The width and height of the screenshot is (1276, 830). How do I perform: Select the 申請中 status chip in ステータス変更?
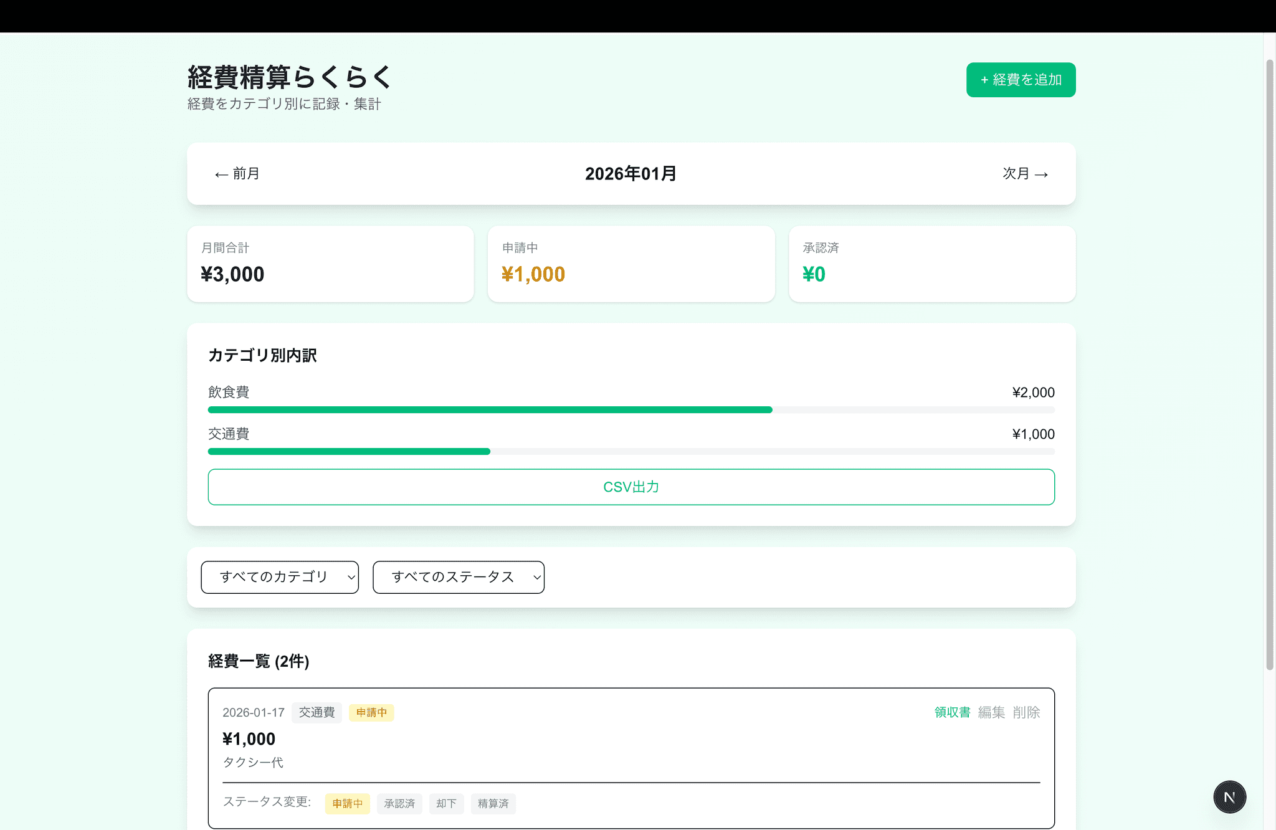[x=347, y=804]
